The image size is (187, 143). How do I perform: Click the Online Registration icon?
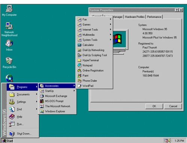[79, 71]
